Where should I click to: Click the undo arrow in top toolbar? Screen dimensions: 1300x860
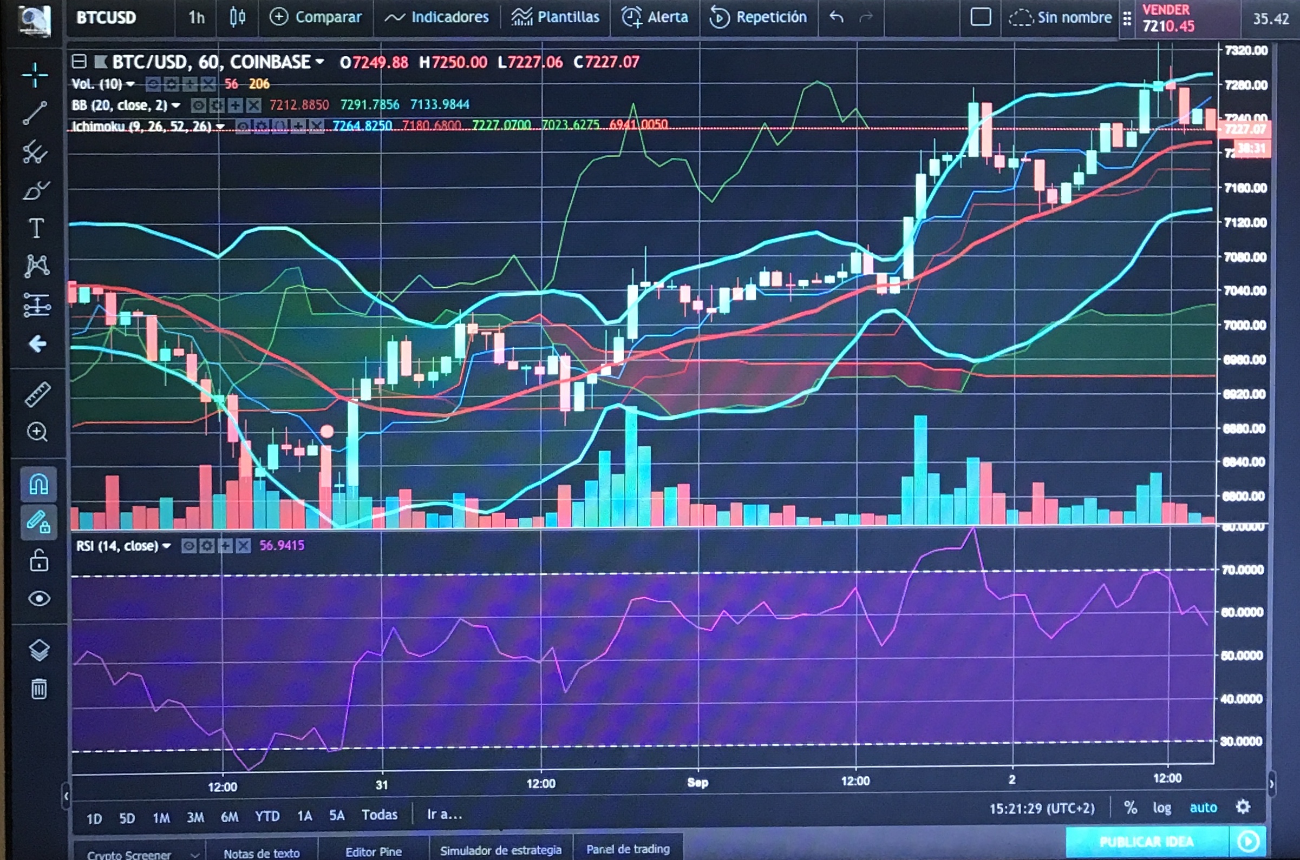pos(836,17)
